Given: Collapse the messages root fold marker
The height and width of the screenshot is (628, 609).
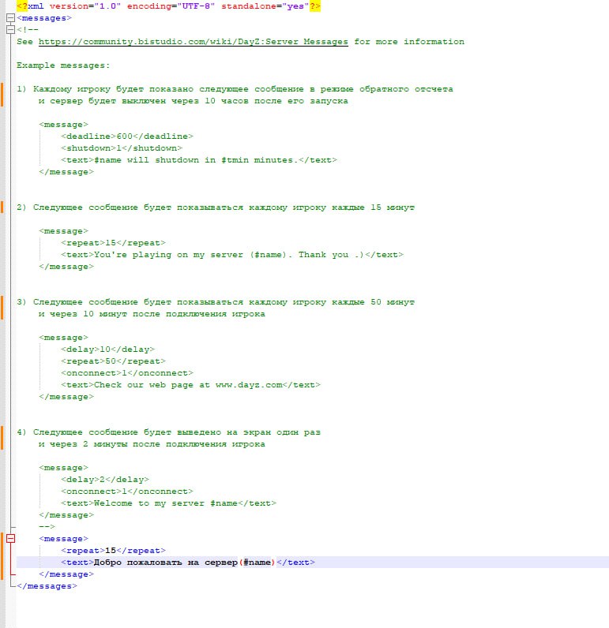Looking at the screenshot, I should [x=11, y=18].
